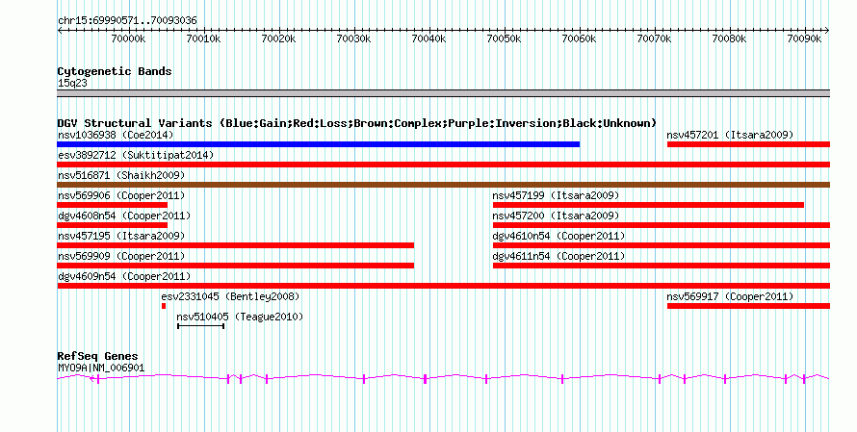Image resolution: width=857 pixels, height=432 pixels.
Task: Open the MYO9A|NM_006901 gene label
Action: pyautogui.click(x=101, y=368)
